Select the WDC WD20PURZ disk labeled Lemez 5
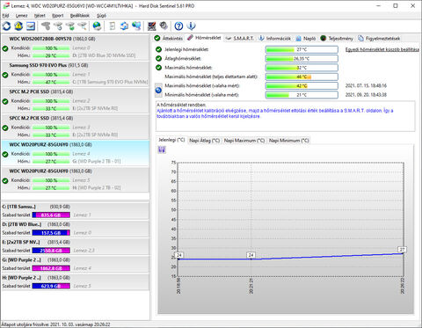 coord(75,179)
